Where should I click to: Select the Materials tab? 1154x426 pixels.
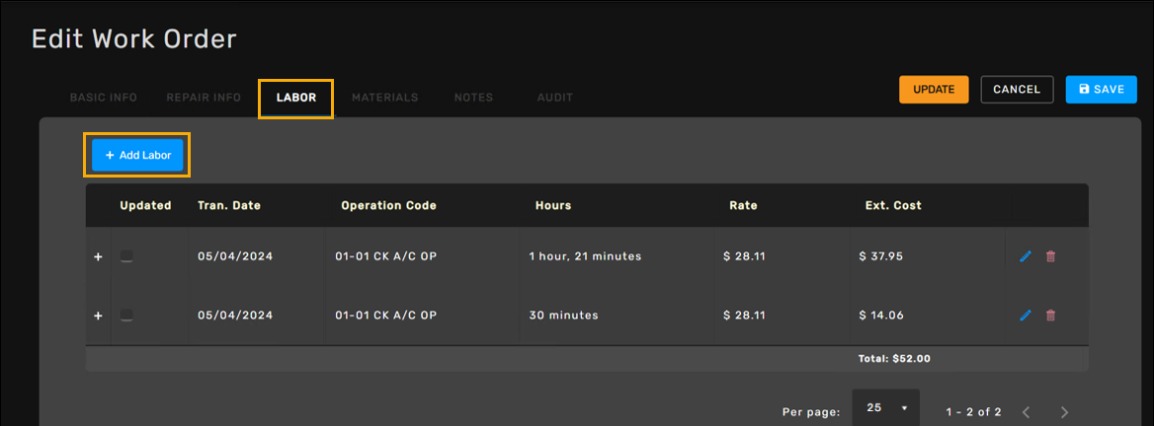385,98
